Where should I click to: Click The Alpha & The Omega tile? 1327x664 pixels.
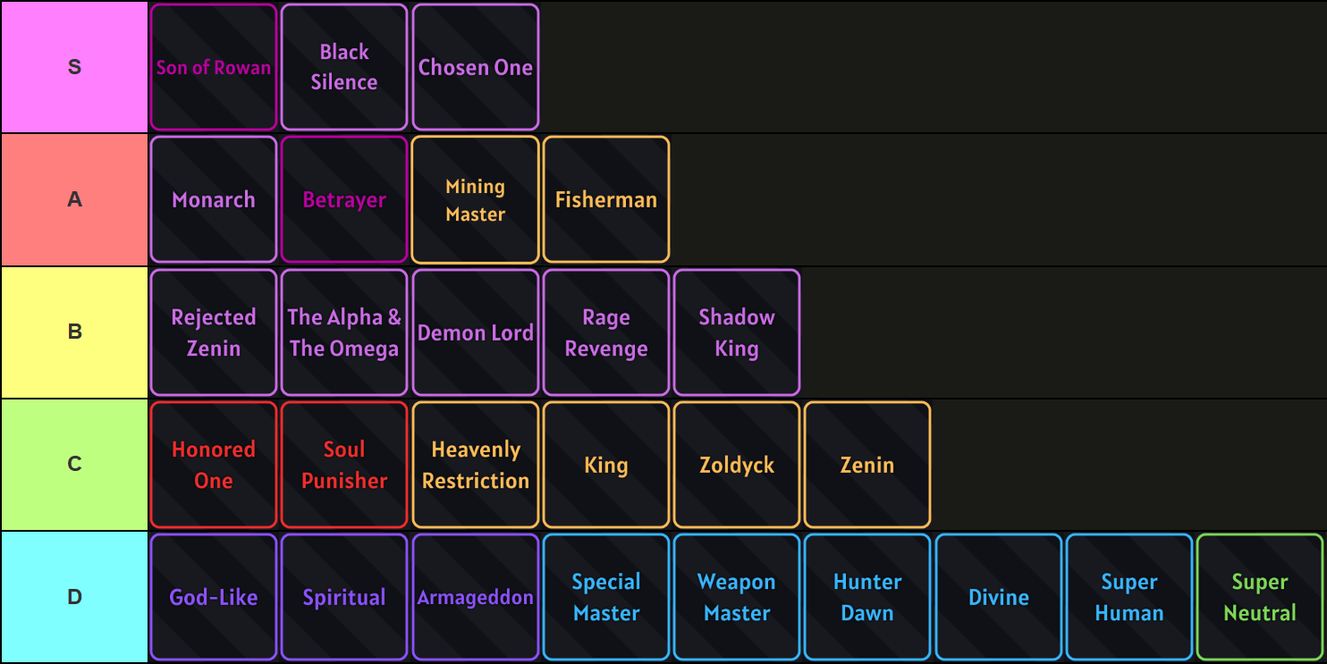(344, 332)
